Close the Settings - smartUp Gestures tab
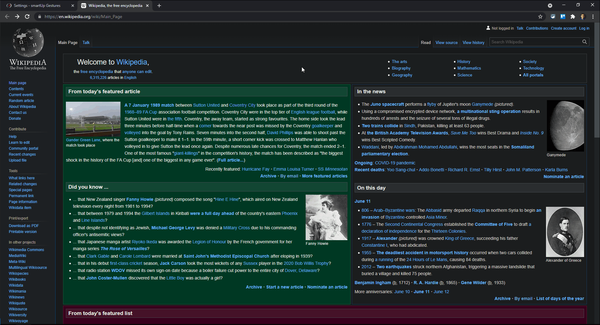 [x=73, y=6]
